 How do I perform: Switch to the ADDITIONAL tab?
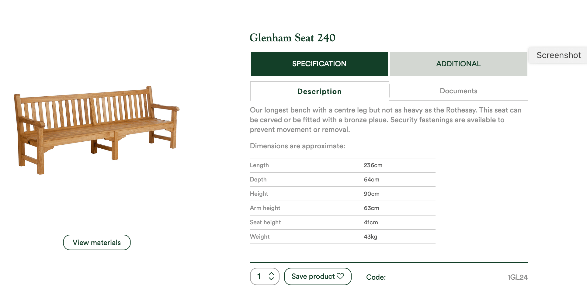click(x=458, y=64)
